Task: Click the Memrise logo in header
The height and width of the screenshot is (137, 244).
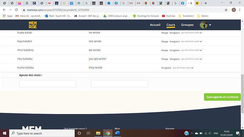Action: [x=33, y=25]
